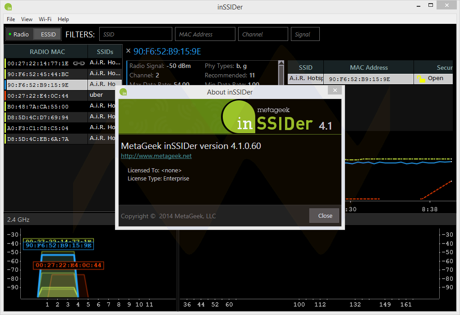Select radio B0:48:7A:CA:55:00 row
Image resolution: width=460 pixels, height=315 pixels.
[x=60, y=106]
